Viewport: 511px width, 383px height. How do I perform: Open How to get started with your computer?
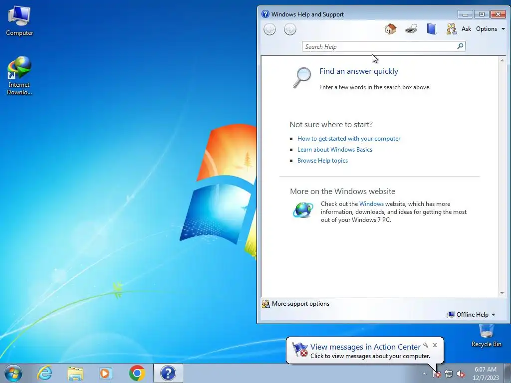[349, 139]
